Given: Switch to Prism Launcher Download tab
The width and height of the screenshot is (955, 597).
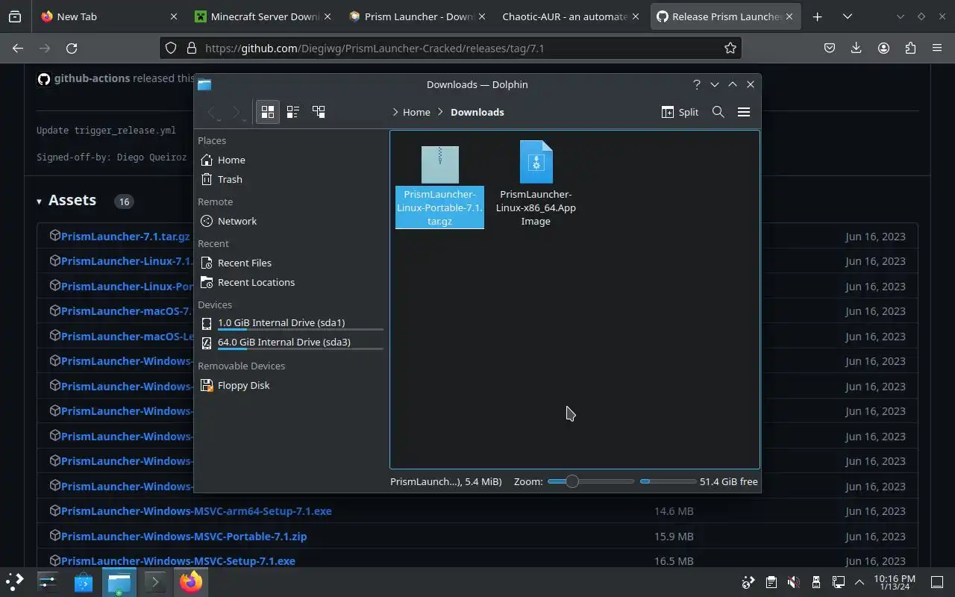Looking at the screenshot, I should tap(416, 16).
